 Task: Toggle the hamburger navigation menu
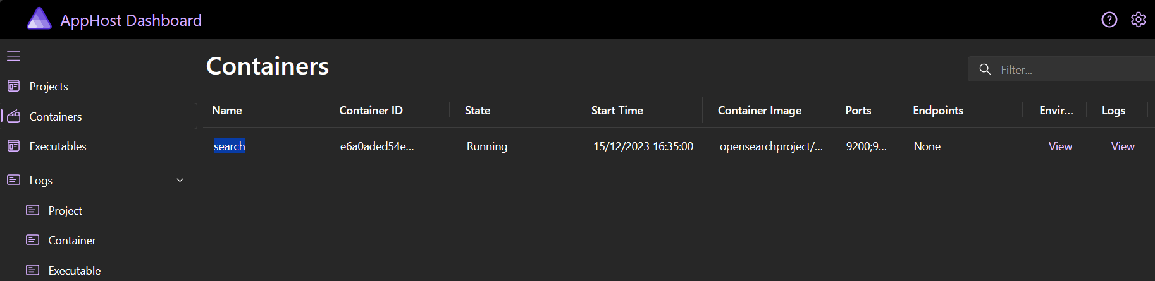pos(14,56)
